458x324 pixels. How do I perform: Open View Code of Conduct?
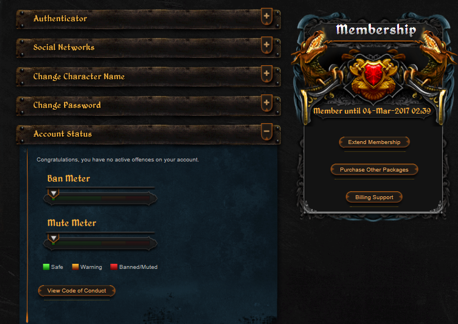click(77, 291)
